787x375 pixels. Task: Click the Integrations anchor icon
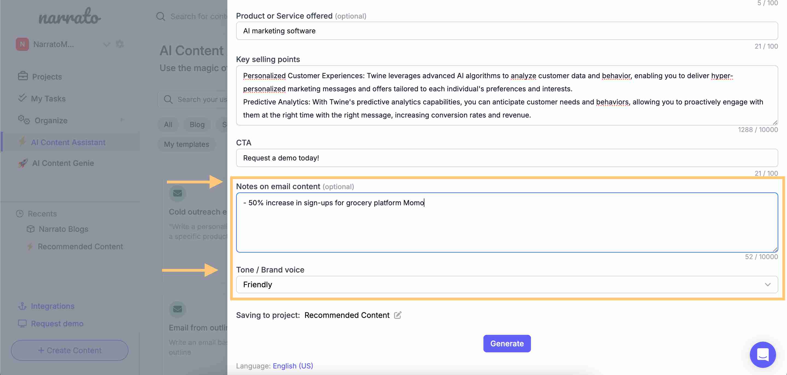(22, 306)
